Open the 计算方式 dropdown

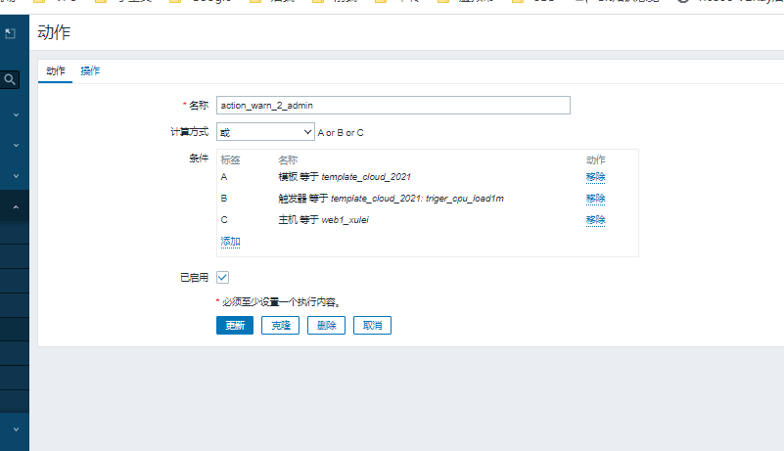(x=264, y=131)
